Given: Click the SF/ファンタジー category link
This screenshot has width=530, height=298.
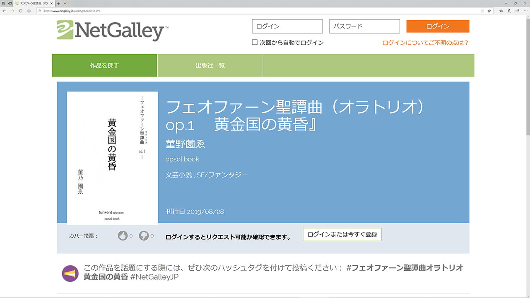Looking at the screenshot, I should pyautogui.click(x=222, y=175).
